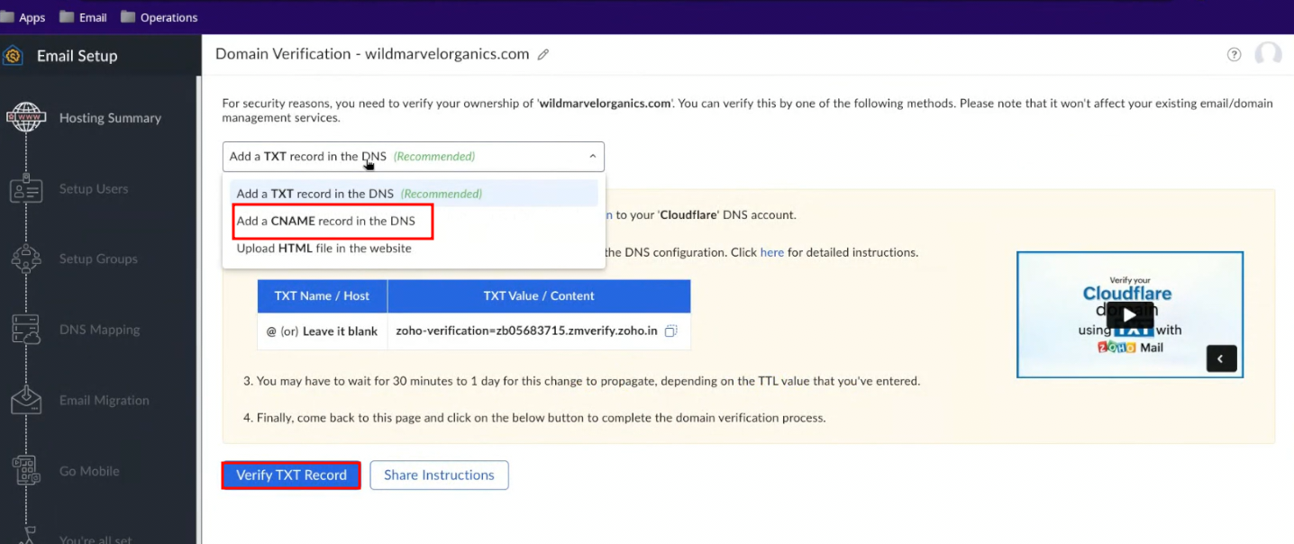Click the Email Migration sidebar icon
This screenshot has width=1294, height=544.
[26, 401]
